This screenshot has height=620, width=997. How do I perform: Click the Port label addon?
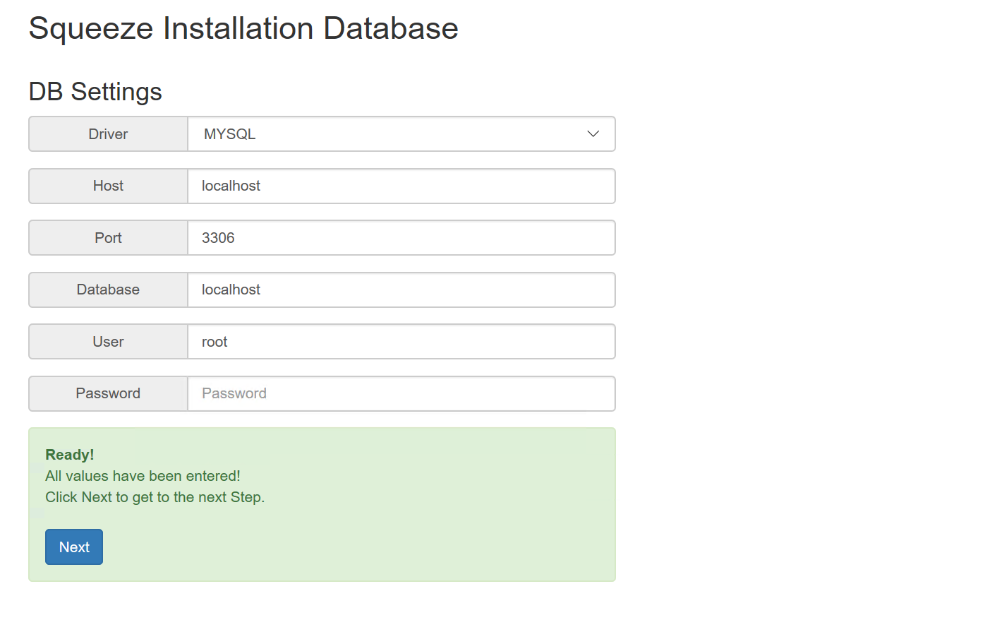point(108,238)
